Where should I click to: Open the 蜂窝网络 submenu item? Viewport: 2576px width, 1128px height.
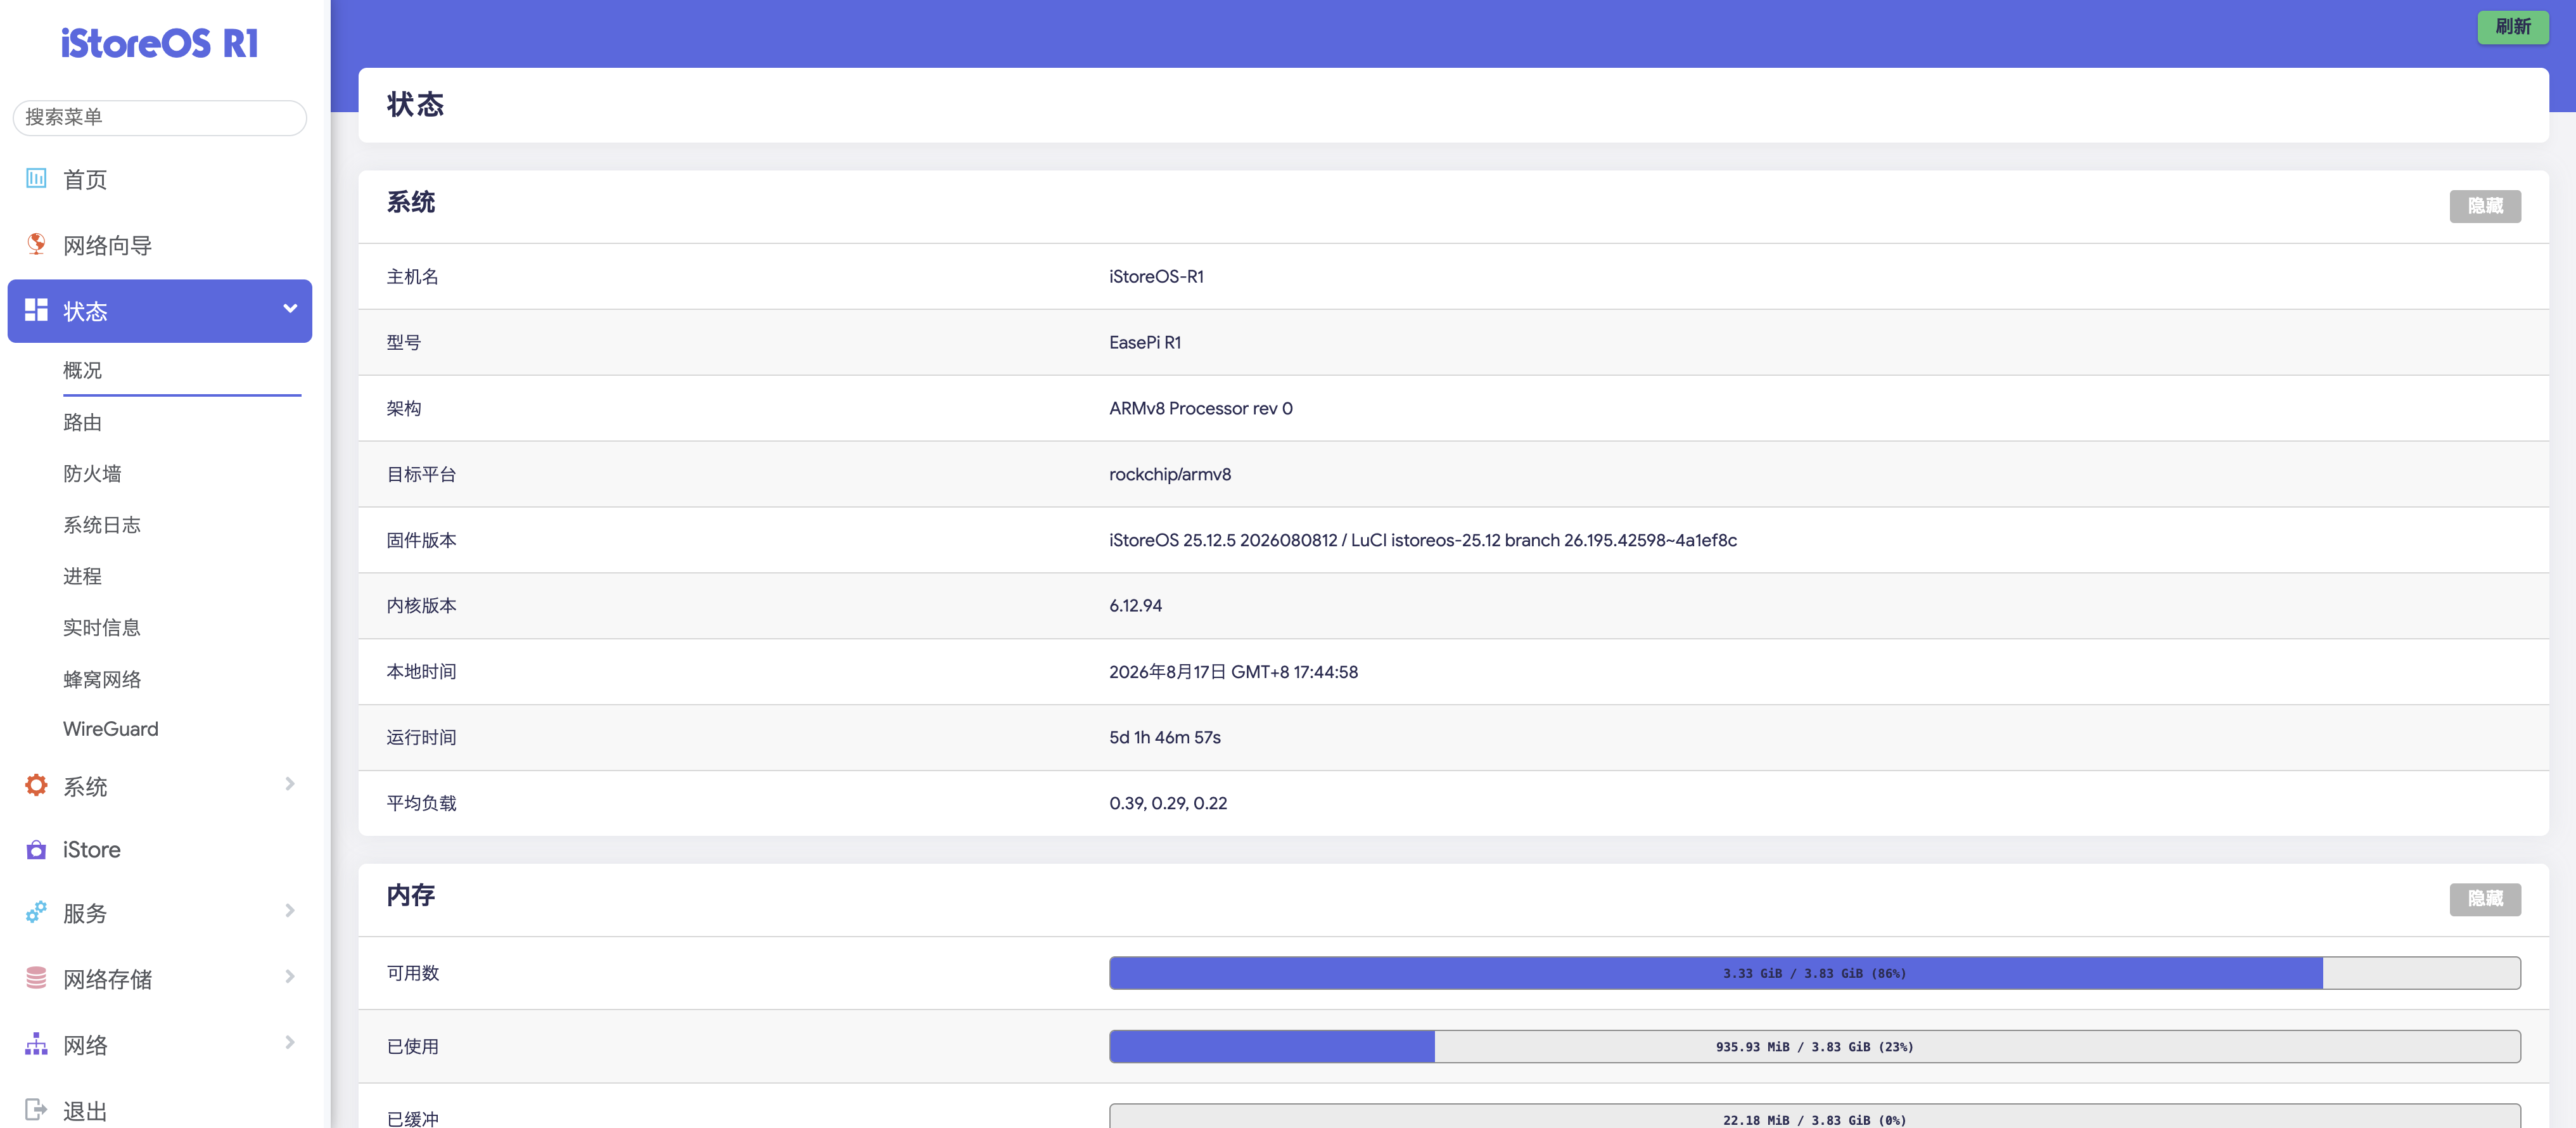[x=102, y=680]
